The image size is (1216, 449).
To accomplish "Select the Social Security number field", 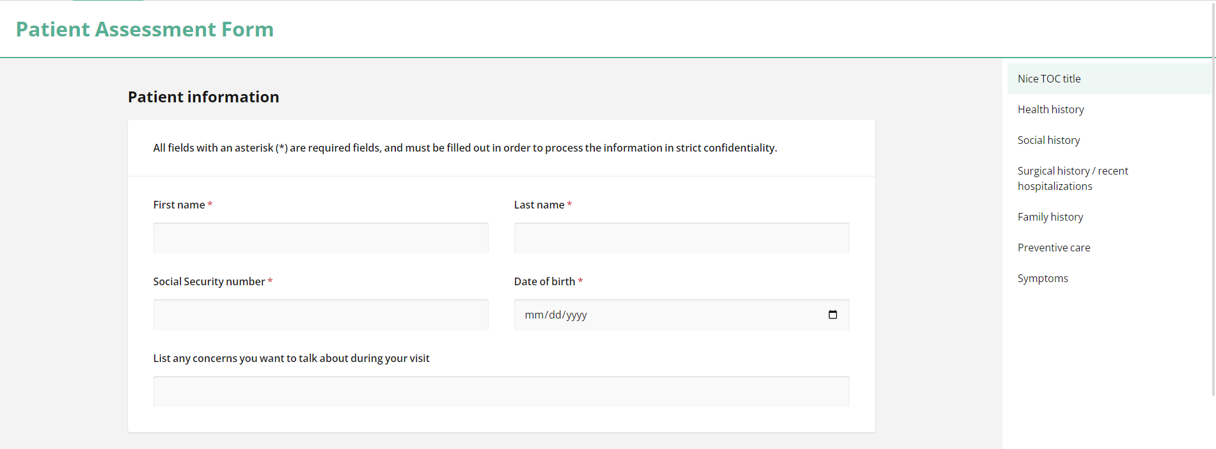I will [320, 314].
